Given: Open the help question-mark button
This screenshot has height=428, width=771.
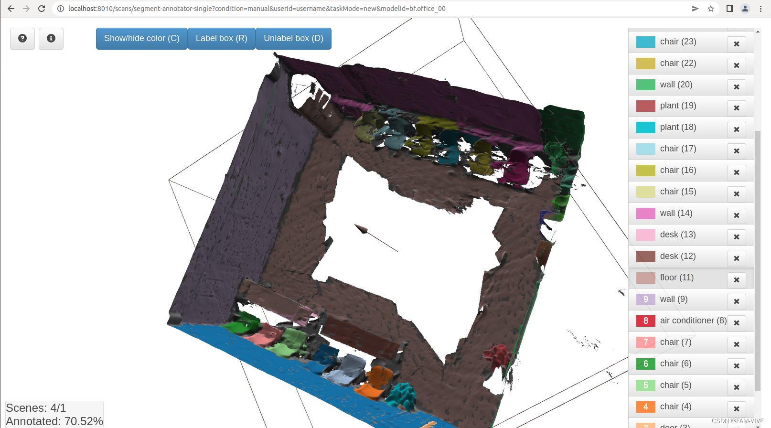Looking at the screenshot, I should click(x=22, y=38).
